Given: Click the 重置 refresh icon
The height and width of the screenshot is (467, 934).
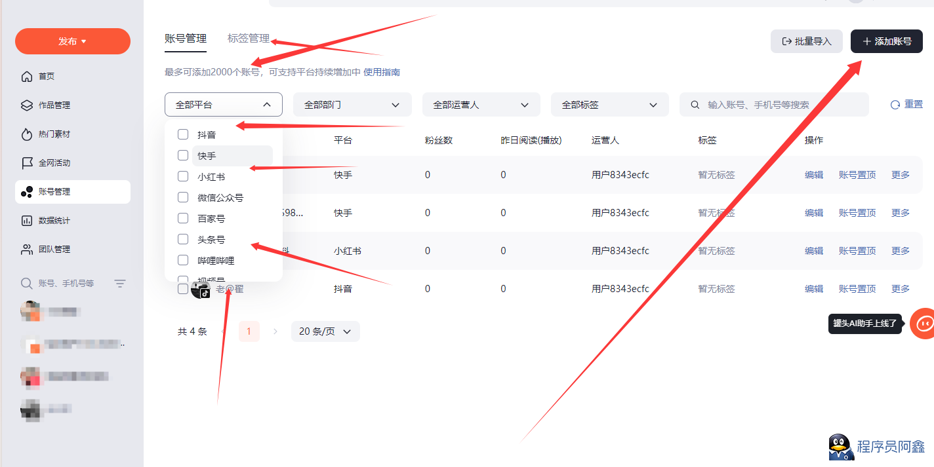Looking at the screenshot, I should 895,105.
